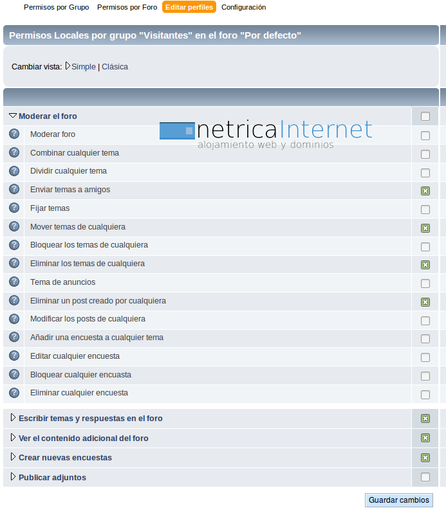Viewport: 446px width, 515px height.
Task: Open help for Modificar los posts de cualquiera
Action: pyautogui.click(x=14, y=319)
